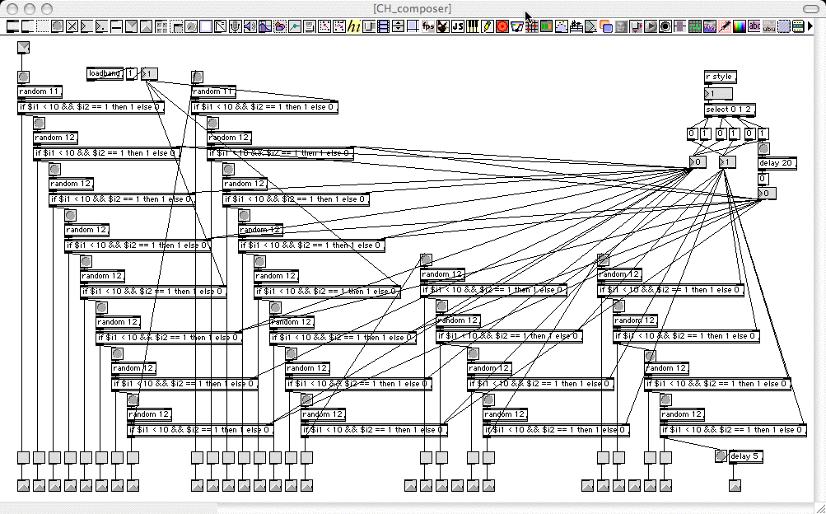Viewport: 826px width, 514px height.
Task: Choose the eyedropper color picker tool
Action: pos(725,26)
